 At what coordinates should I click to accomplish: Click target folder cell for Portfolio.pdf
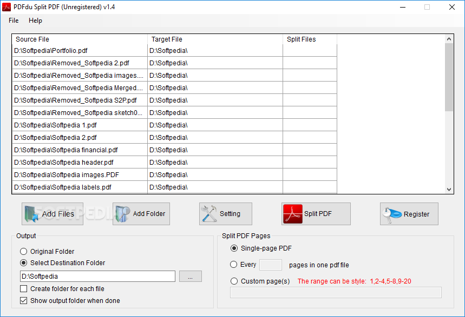[x=215, y=51]
